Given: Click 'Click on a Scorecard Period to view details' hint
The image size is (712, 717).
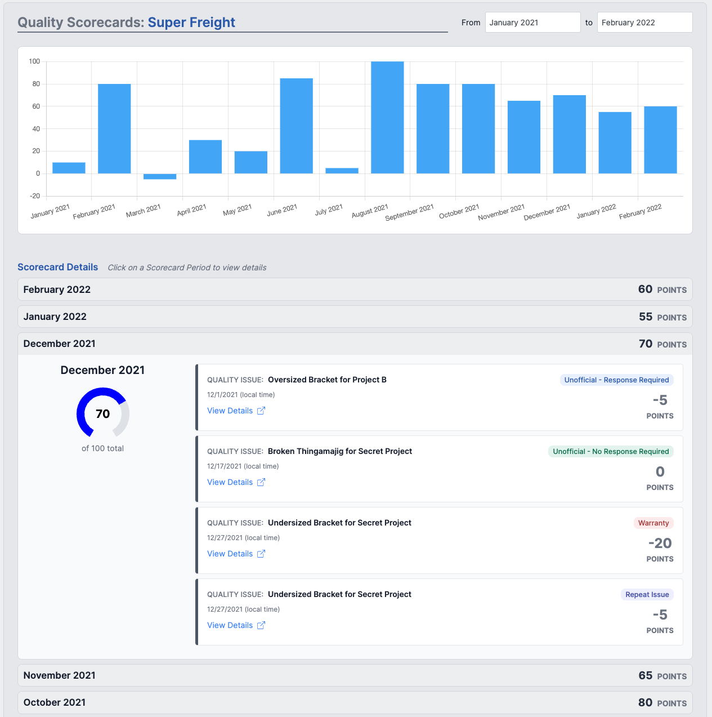Looking at the screenshot, I should (187, 268).
